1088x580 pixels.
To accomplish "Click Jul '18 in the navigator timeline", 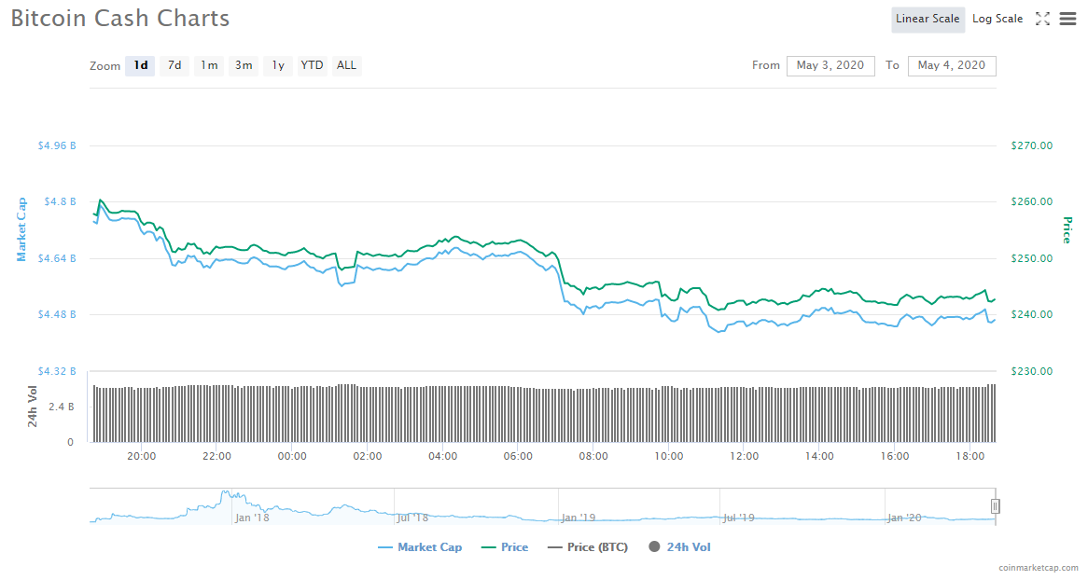I will [x=412, y=518].
